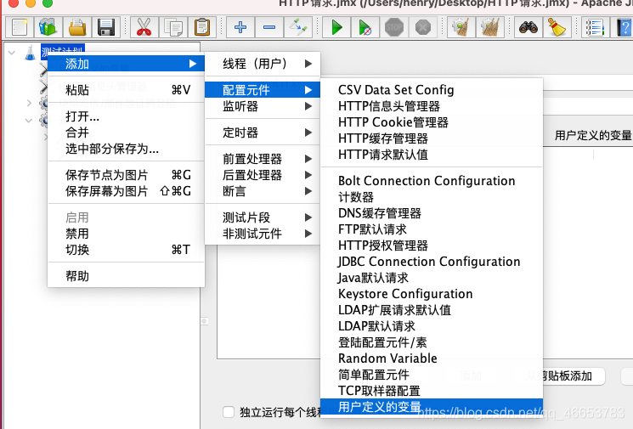Click the Paste clipboard icon

202,27
